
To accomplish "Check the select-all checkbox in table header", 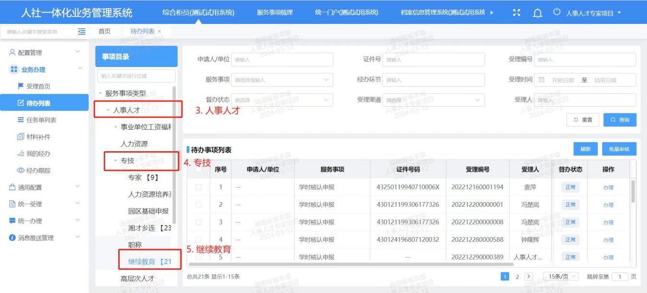I will [x=199, y=169].
